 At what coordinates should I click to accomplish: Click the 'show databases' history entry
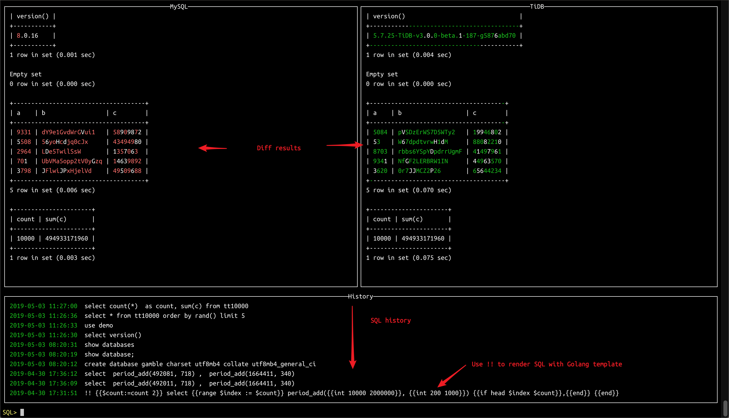point(109,345)
